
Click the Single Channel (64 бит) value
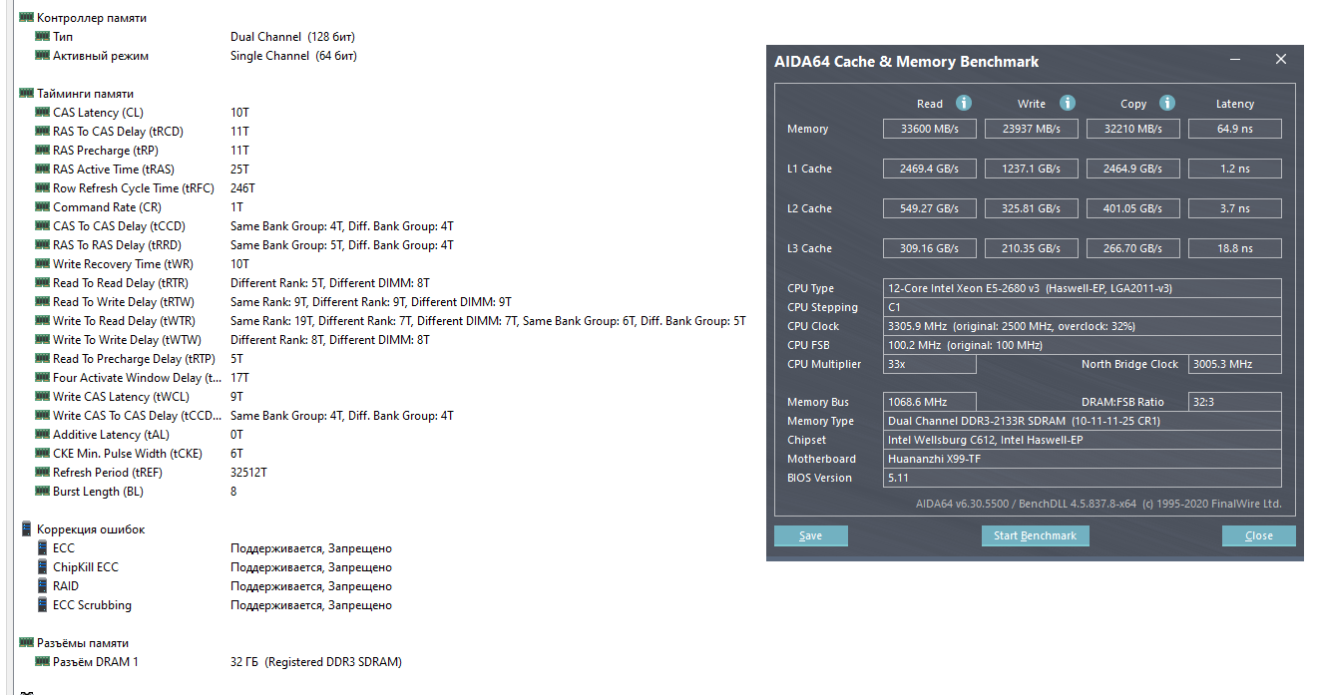click(293, 56)
